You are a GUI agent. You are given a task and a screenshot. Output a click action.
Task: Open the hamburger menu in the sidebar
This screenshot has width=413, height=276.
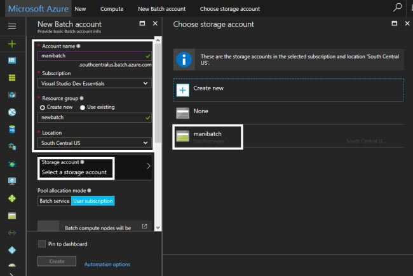pyautogui.click(x=12, y=26)
